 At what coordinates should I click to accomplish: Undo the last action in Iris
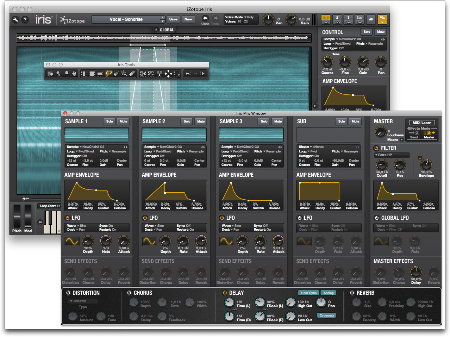(205, 18)
